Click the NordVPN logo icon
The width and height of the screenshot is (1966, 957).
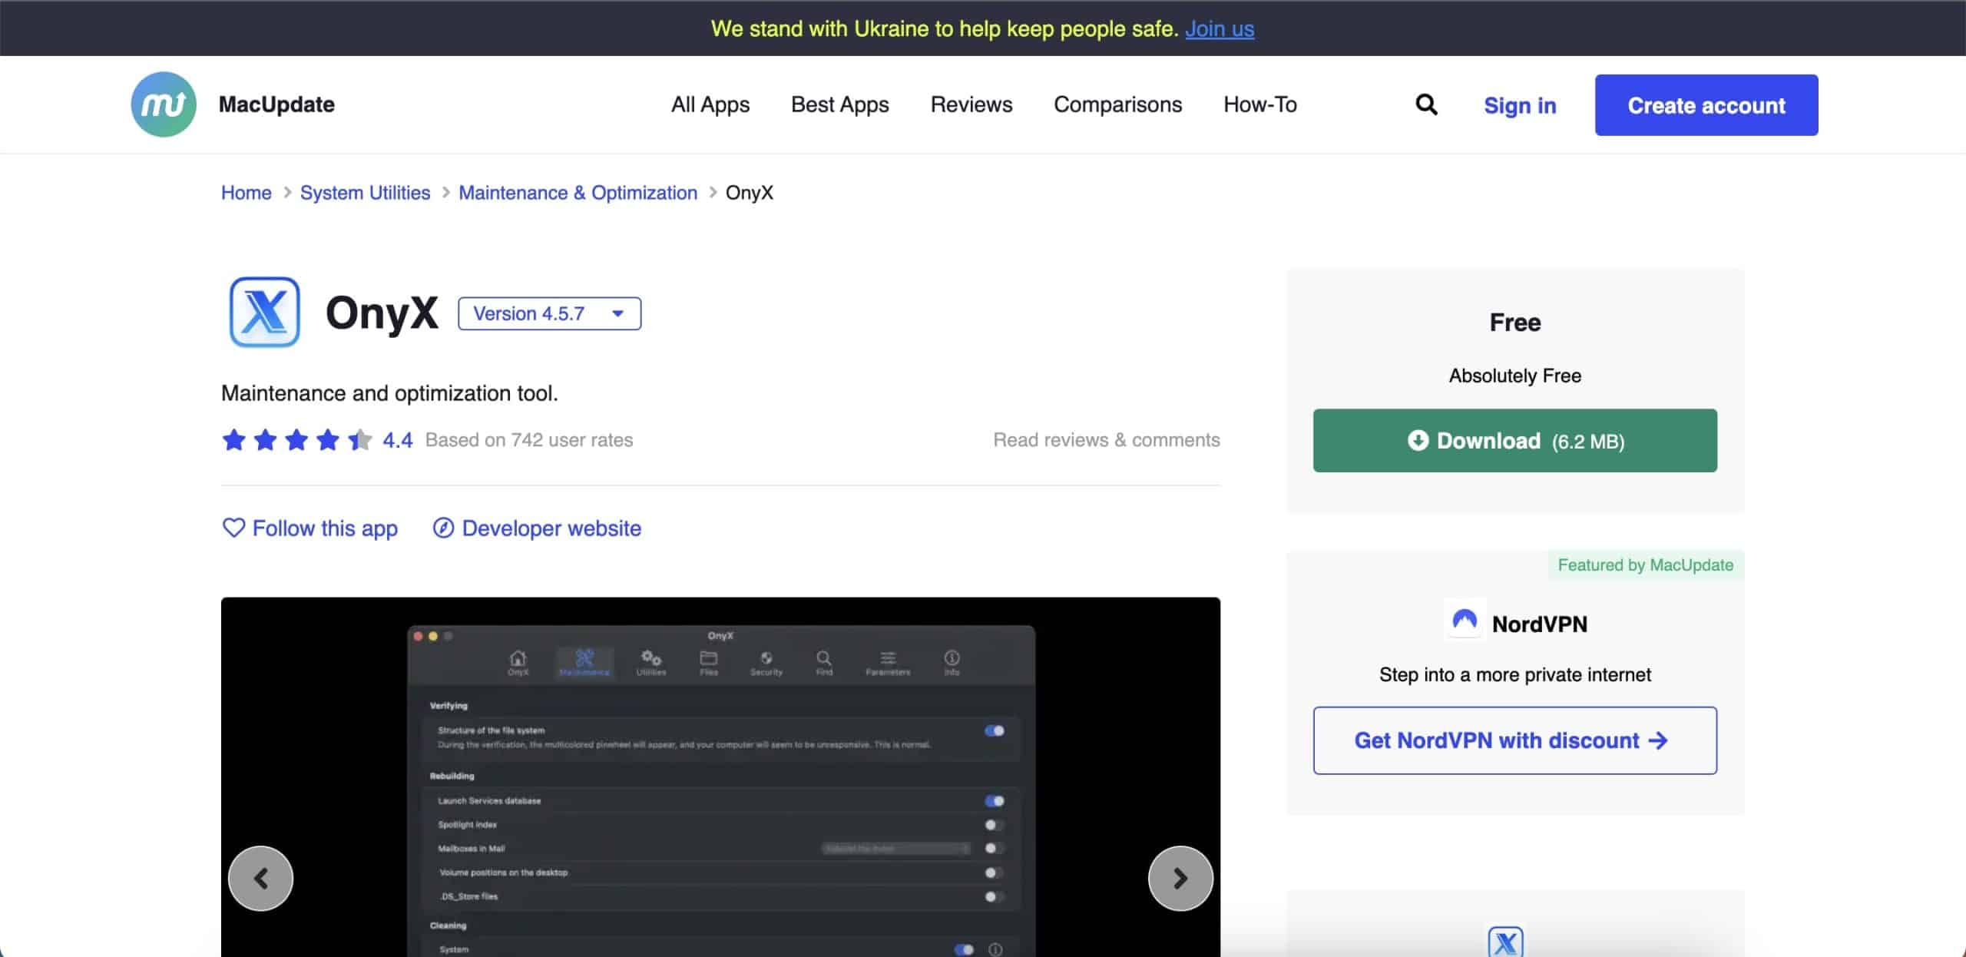[x=1465, y=621]
